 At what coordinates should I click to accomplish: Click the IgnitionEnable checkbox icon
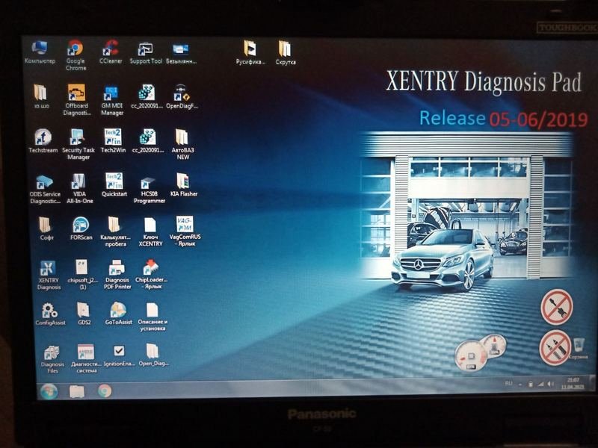coord(119,351)
